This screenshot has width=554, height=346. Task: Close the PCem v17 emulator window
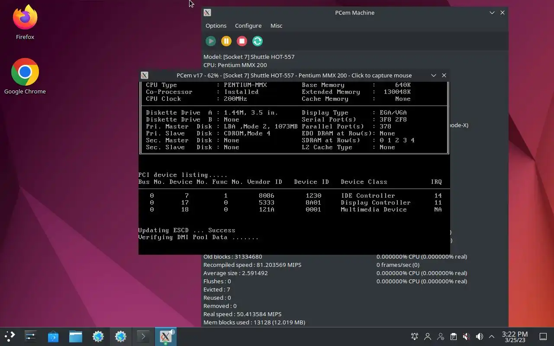(x=444, y=75)
